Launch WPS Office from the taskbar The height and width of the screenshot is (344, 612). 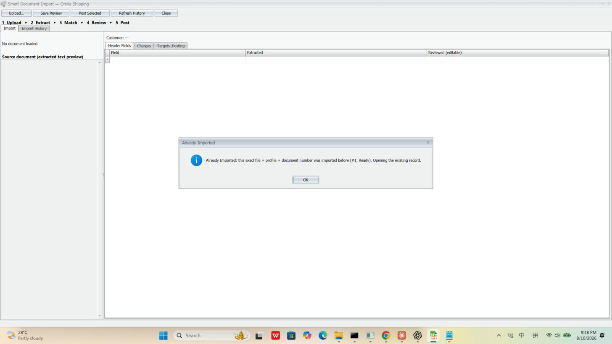click(x=275, y=335)
